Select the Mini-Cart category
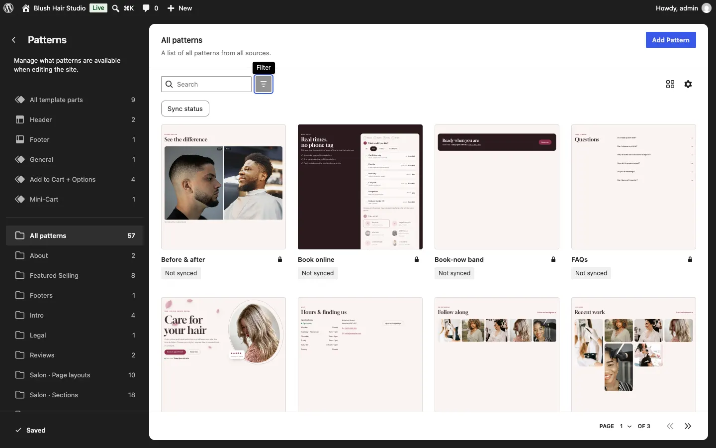Screen dimensions: 716x448 pyautogui.click(x=75, y=199)
